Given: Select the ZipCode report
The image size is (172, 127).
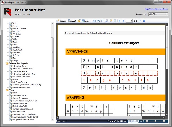Looking at the screenshot, I should point(15,55).
